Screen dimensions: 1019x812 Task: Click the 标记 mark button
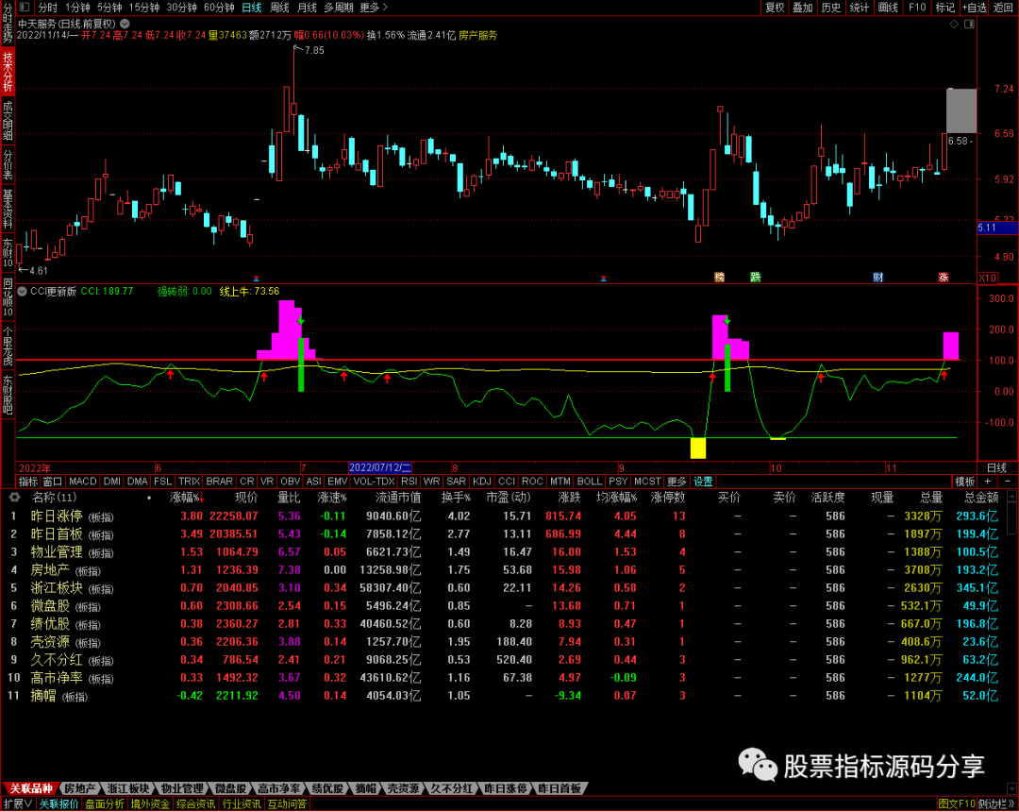[944, 8]
